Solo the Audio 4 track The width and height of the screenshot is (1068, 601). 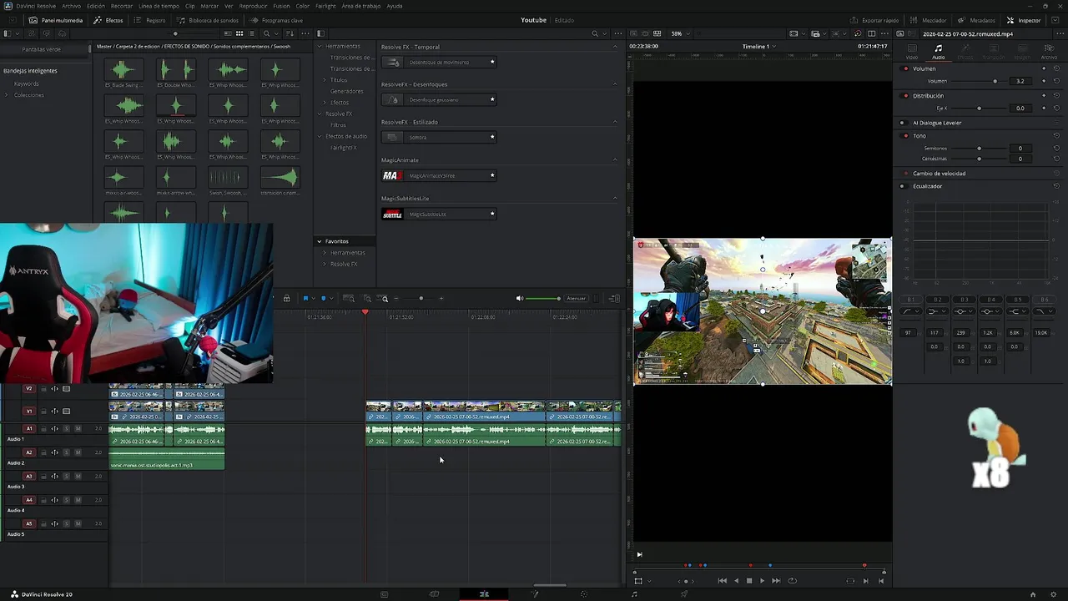(x=66, y=500)
